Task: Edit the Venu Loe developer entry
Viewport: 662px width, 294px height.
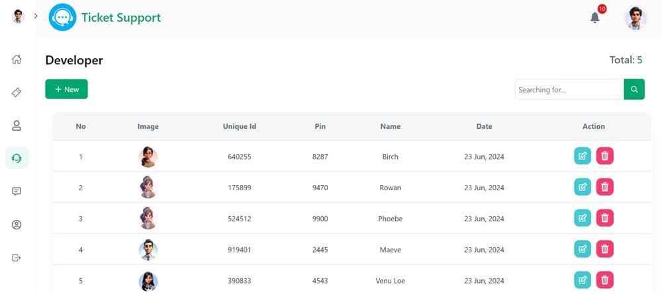Action: point(583,279)
